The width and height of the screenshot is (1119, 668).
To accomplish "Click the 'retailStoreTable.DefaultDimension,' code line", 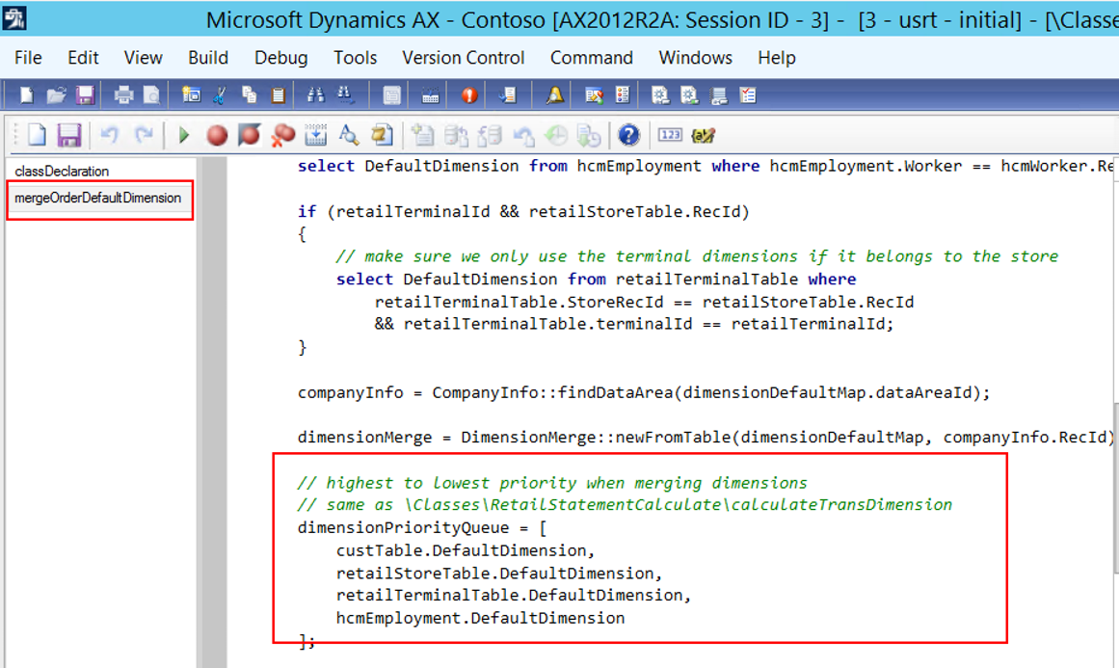I will point(499,574).
